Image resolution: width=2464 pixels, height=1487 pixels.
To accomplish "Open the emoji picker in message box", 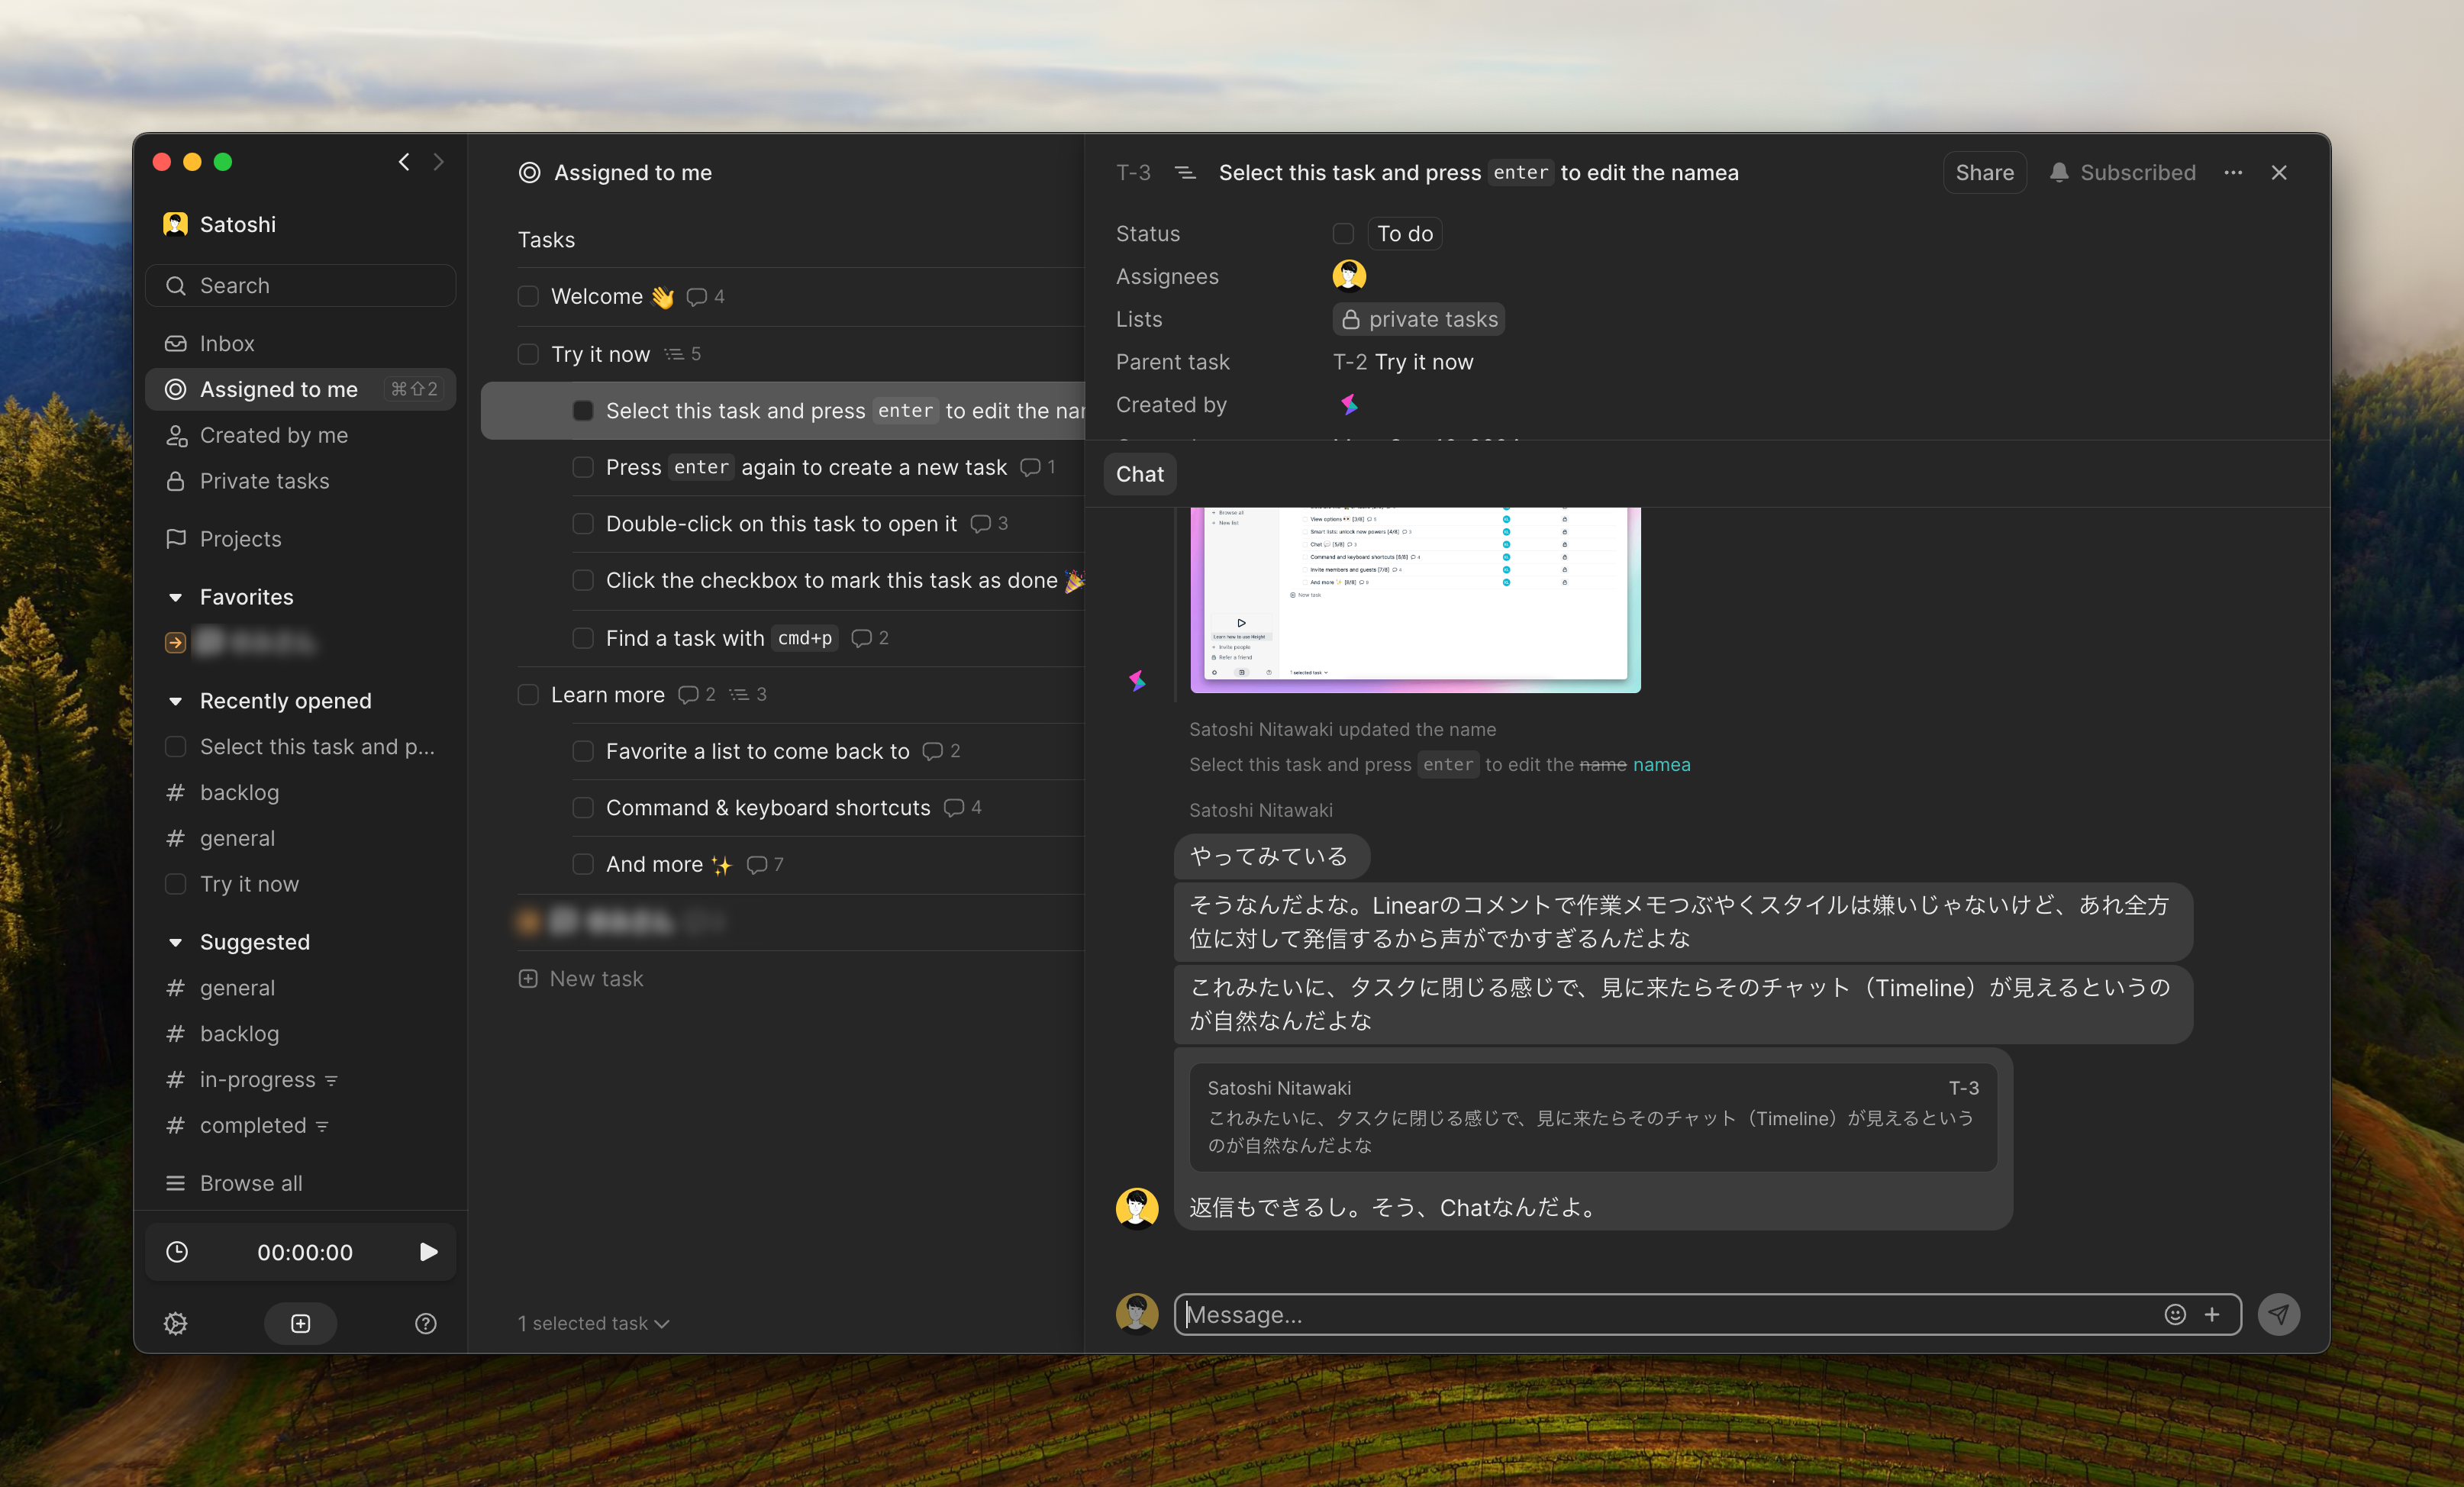I will pos(2174,1314).
